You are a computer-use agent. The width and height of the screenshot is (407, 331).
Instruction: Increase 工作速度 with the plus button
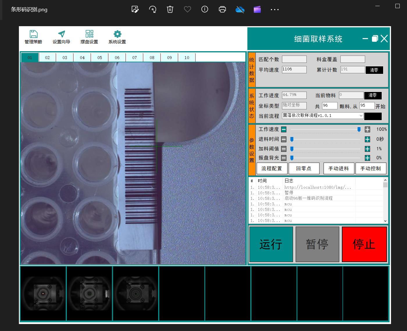point(367,129)
